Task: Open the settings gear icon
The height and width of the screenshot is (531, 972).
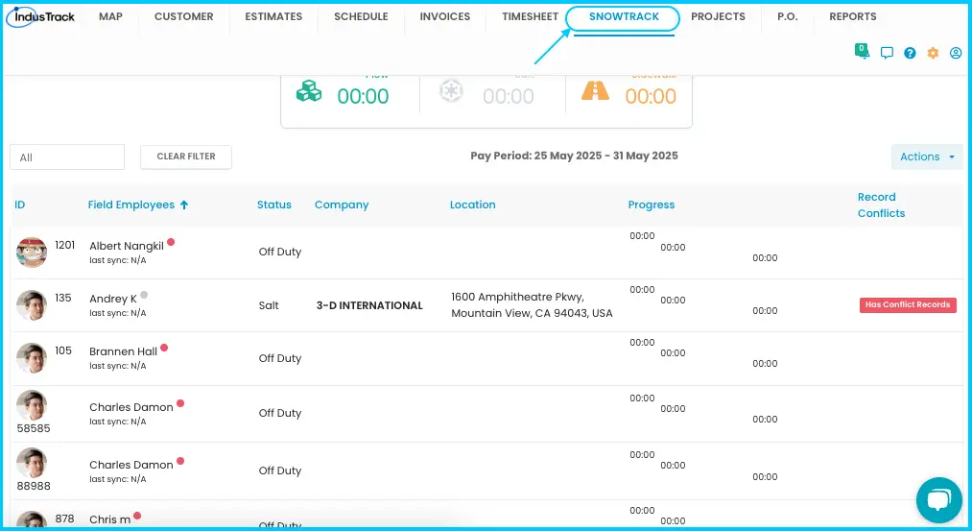Action: (x=933, y=53)
